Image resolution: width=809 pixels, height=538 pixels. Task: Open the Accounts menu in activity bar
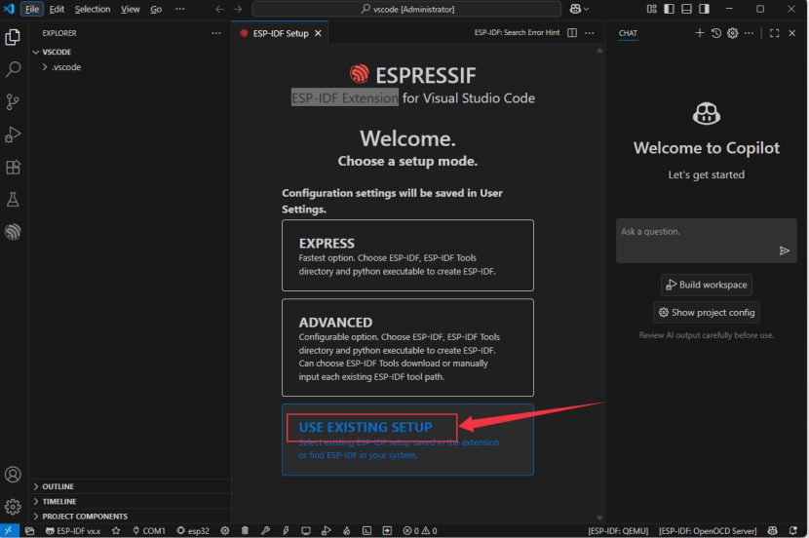pyautogui.click(x=13, y=474)
